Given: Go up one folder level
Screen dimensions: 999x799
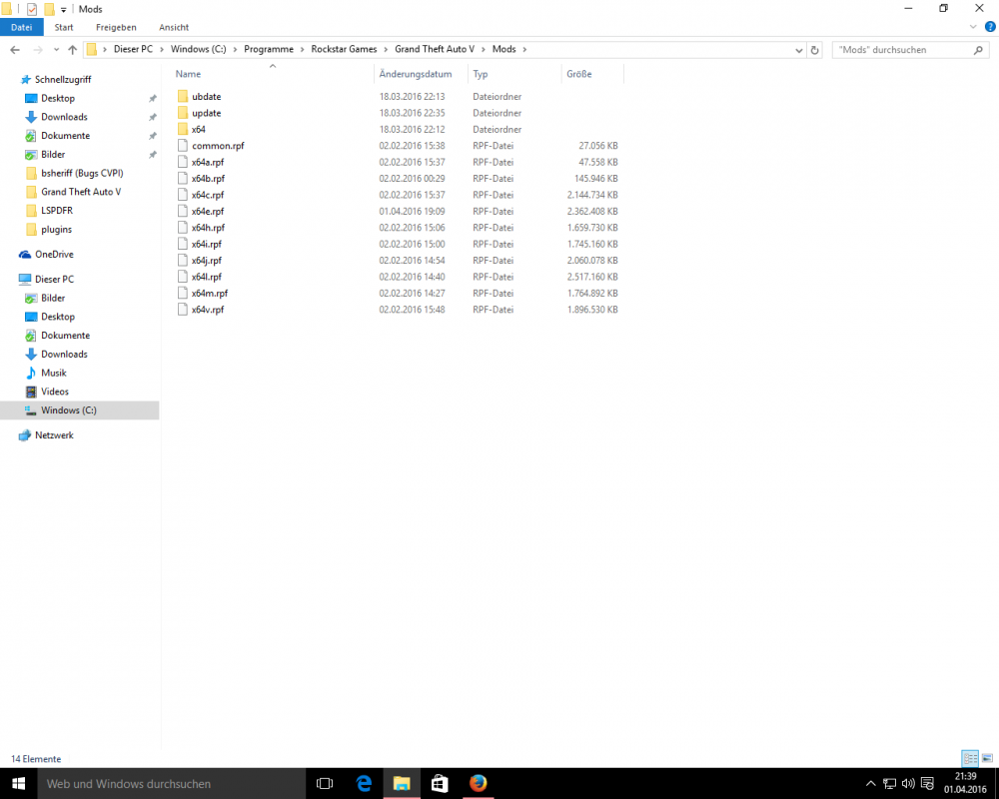Looking at the screenshot, I should 72,50.
